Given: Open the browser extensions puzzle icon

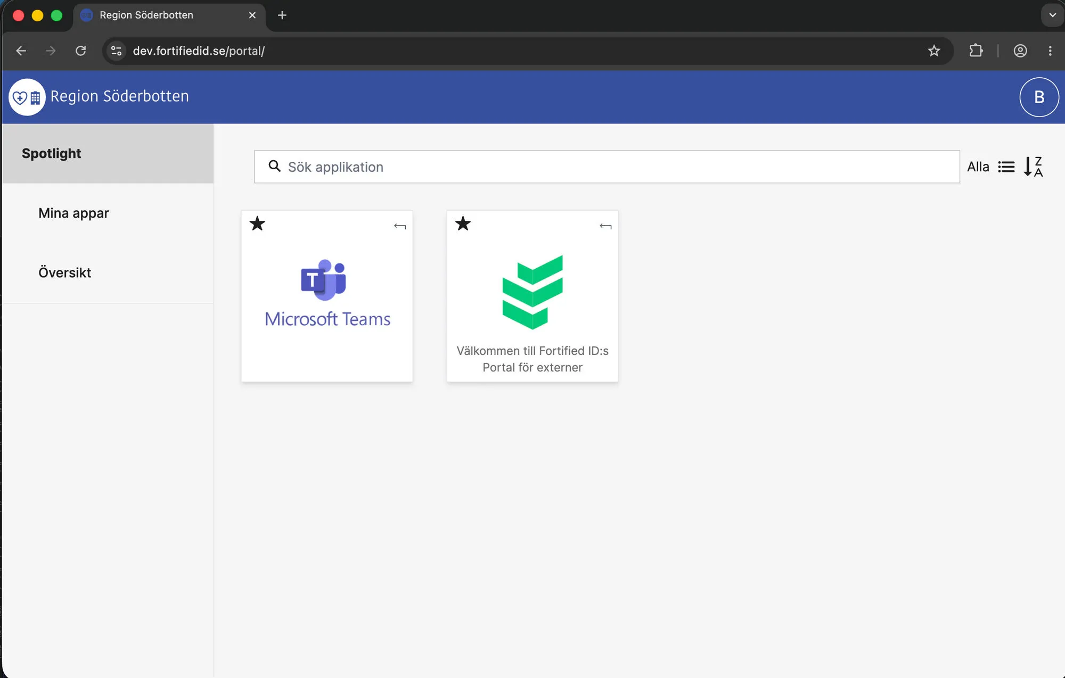Looking at the screenshot, I should (976, 51).
